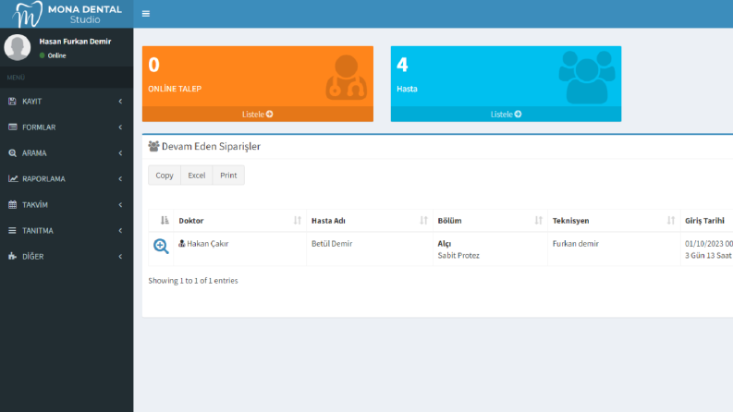Click the ONLİNE TALEP count 0
733x412 pixels.
pyautogui.click(x=153, y=65)
